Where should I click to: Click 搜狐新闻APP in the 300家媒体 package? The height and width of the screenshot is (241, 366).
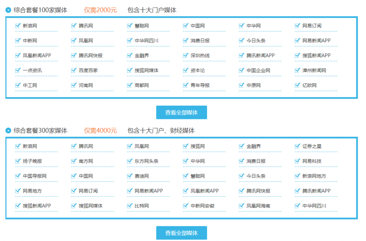tap(37, 206)
